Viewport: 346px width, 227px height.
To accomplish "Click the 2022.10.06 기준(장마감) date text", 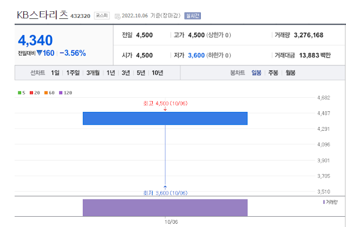I will pos(151,16).
